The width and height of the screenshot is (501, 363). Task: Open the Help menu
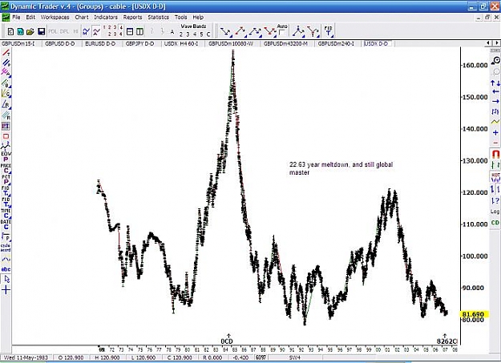click(x=198, y=18)
